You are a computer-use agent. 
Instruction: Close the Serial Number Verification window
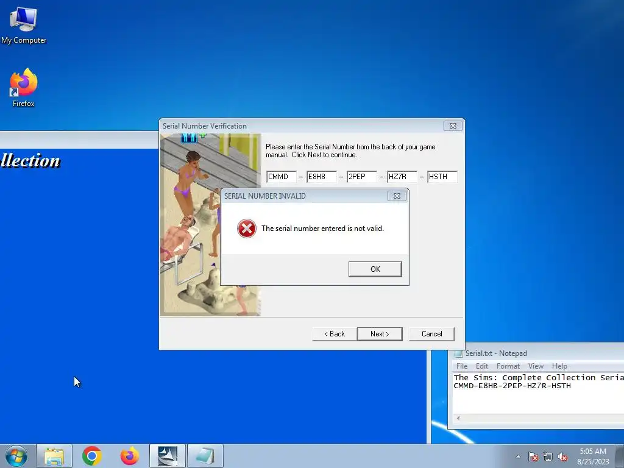tap(453, 126)
